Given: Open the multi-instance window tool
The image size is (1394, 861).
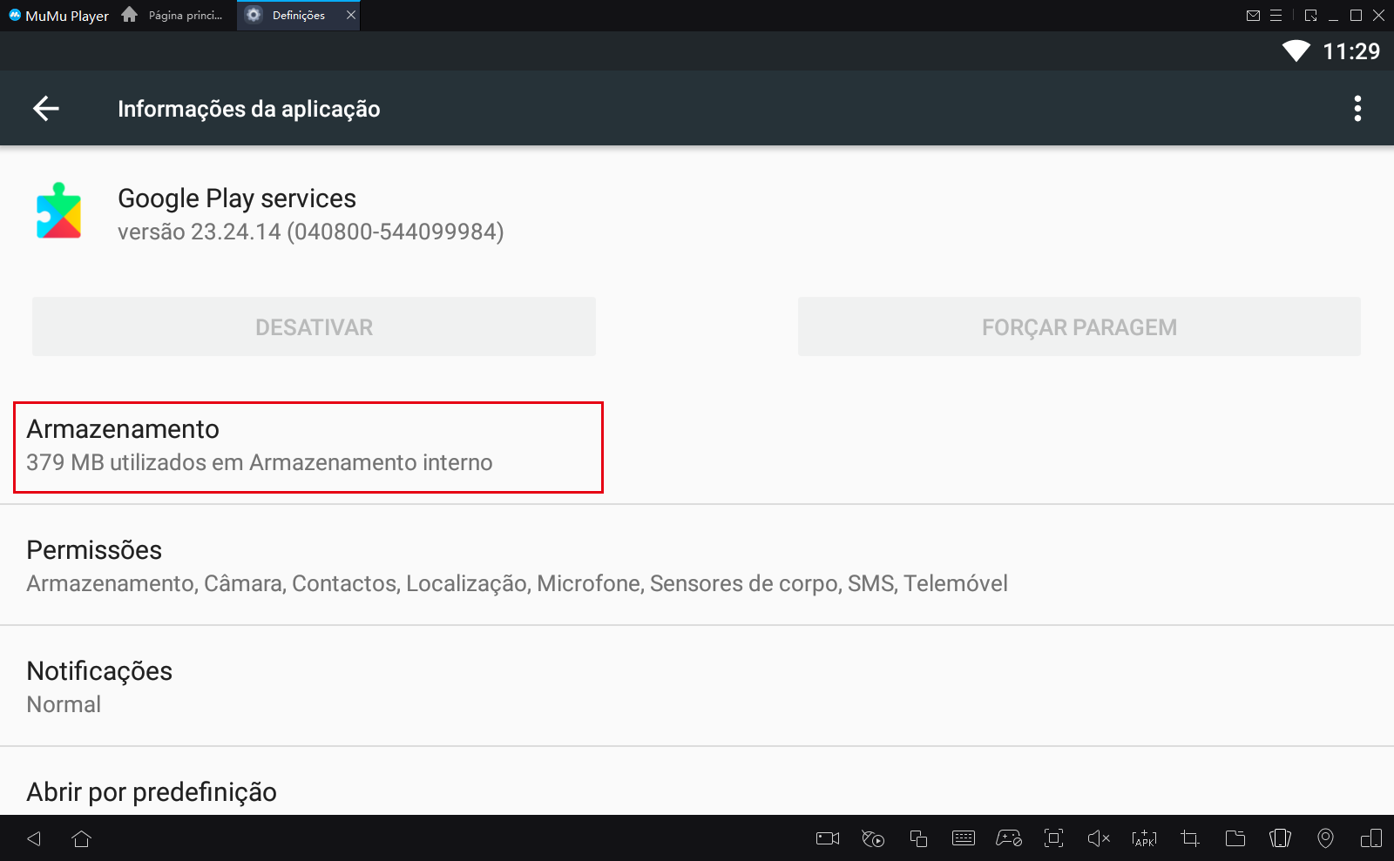Looking at the screenshot, I should (918, 838).
